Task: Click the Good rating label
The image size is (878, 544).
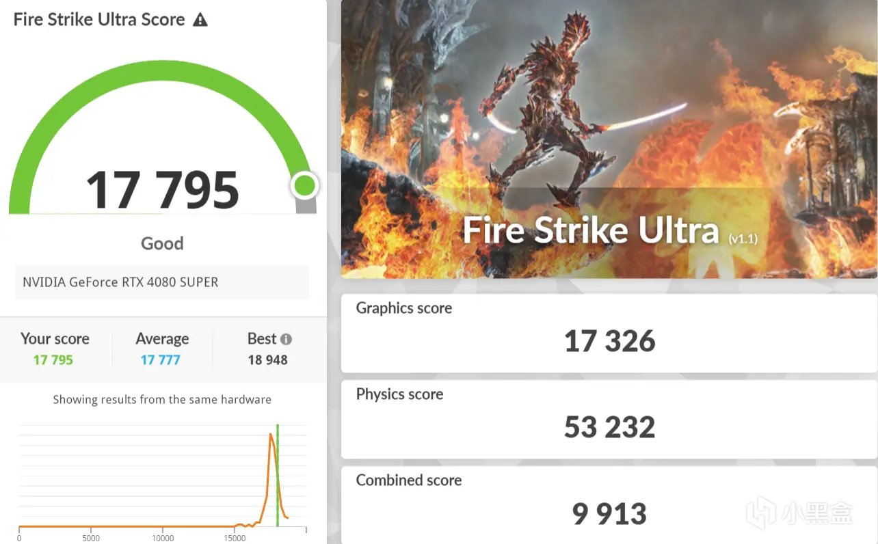Action: coord(162,243)
